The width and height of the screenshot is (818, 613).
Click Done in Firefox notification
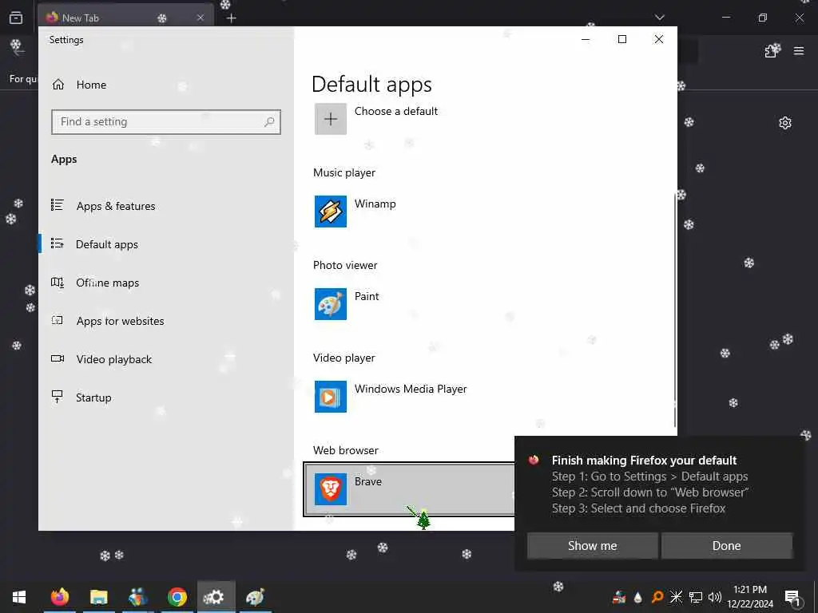pyautogui.click(x=726, y=546)
